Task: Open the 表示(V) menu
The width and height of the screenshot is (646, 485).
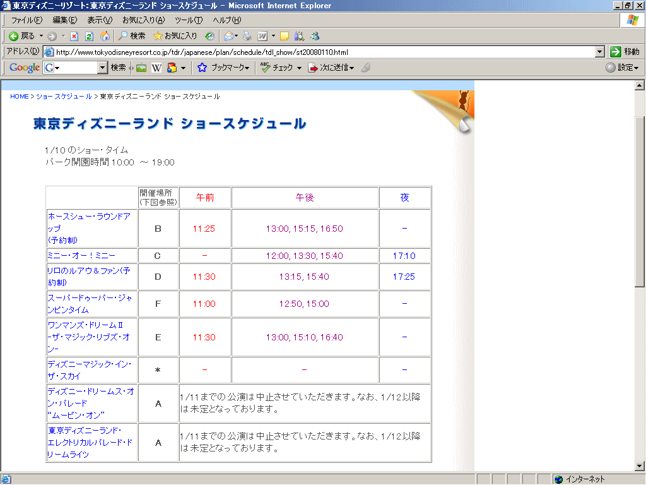Action: 100,20
